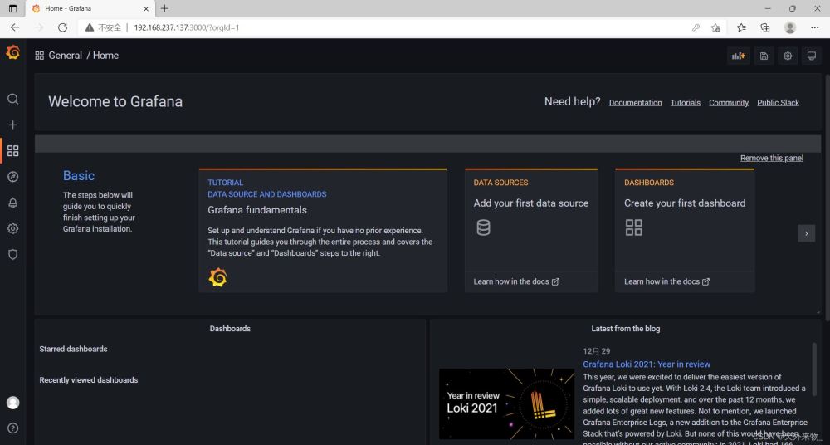830x445 pixels.
Task: Expand next setup steps with right chevron
Action: click(806, 234)
